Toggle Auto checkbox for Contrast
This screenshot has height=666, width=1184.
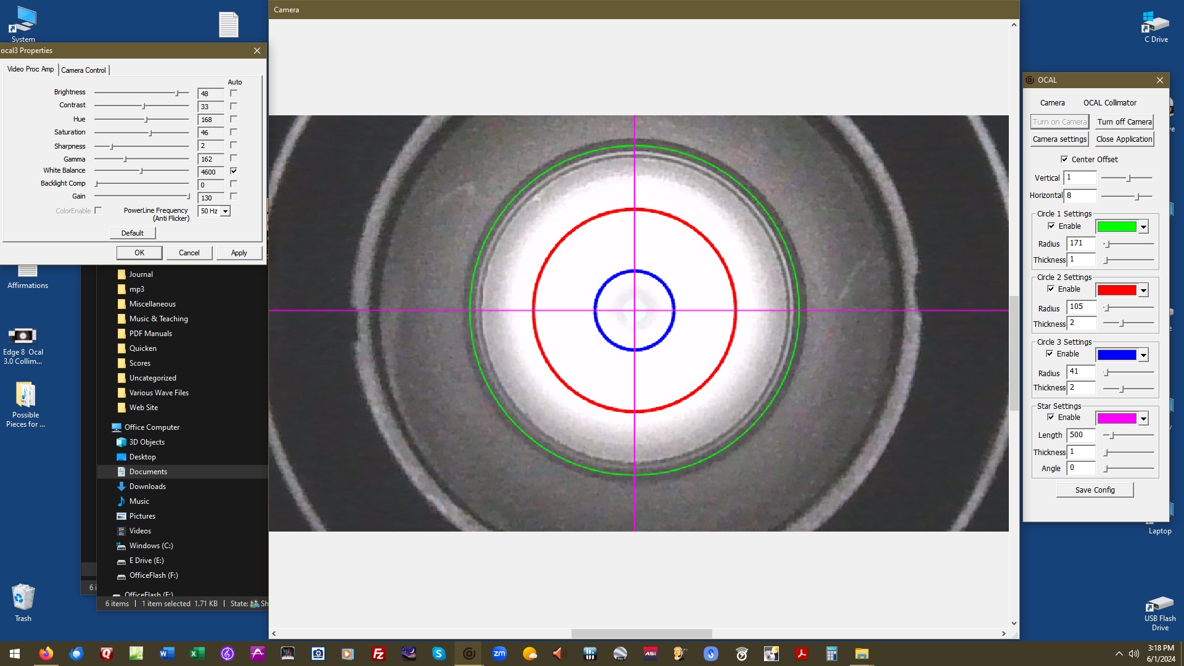point(234,106)
